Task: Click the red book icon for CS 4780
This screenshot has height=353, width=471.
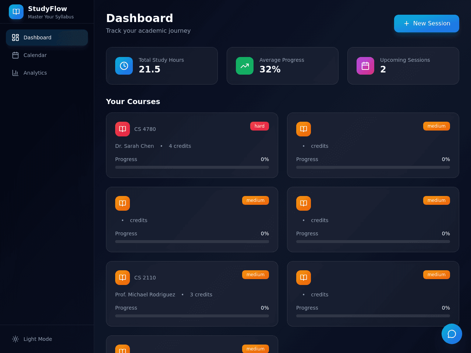Action: (123, 129)
